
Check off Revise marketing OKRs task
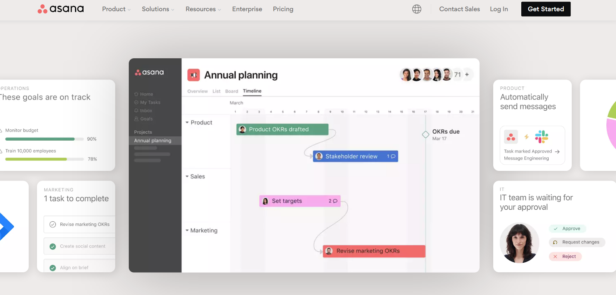click(x=53, y=224)
